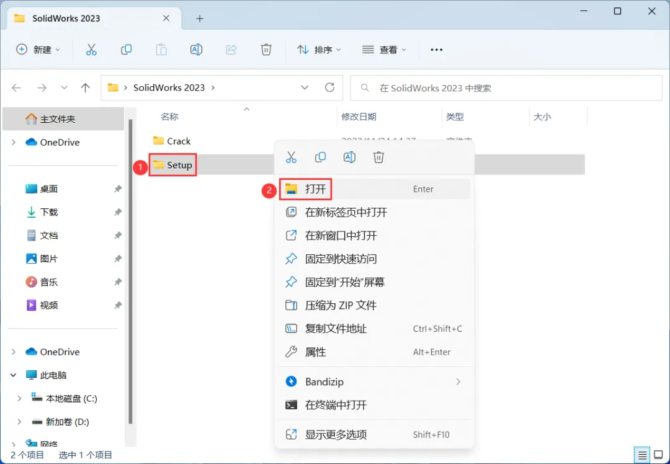Open the Videos (视频) quick access folder
This screenshot has height=464, width=670.
pos(42,305)
